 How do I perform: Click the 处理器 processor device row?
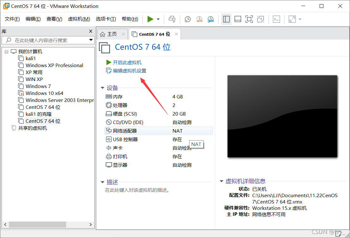[159, 105]
